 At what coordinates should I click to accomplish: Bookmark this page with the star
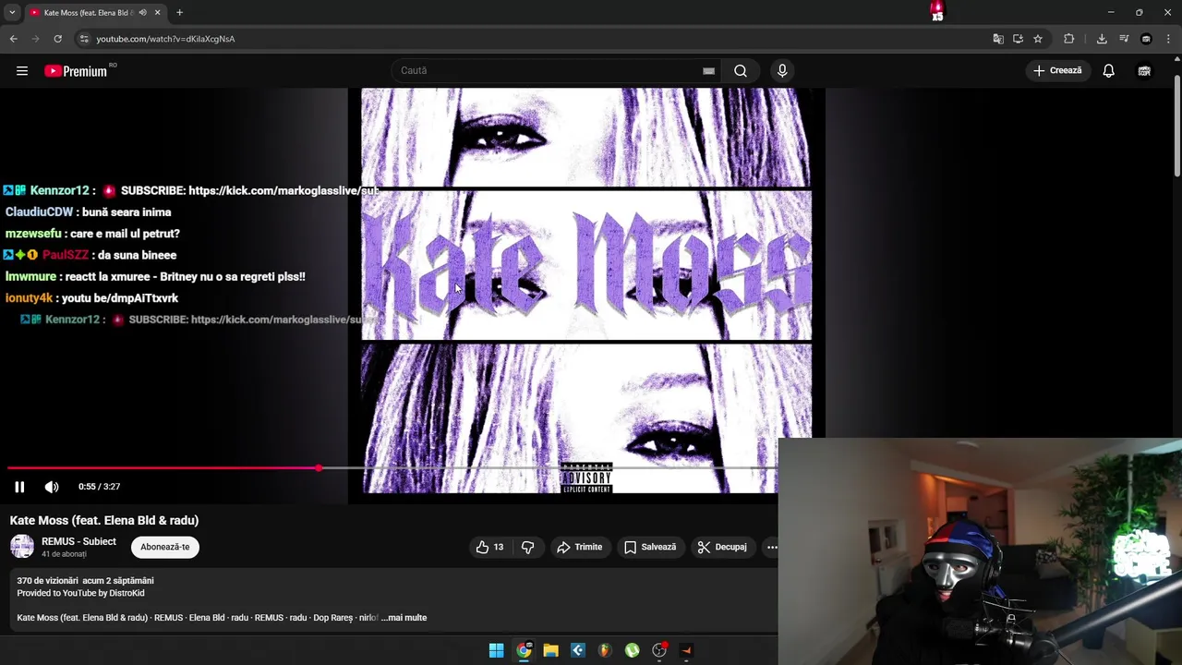coord(1038,39)
